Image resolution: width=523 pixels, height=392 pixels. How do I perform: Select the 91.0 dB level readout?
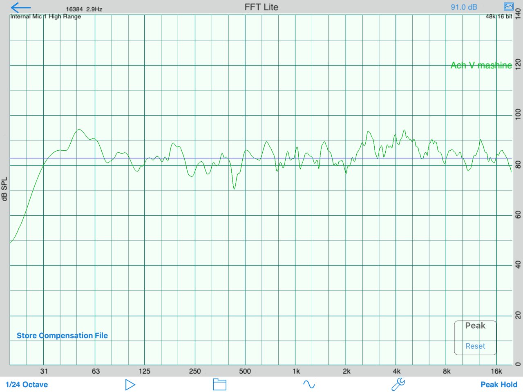[x=464, y=7]
